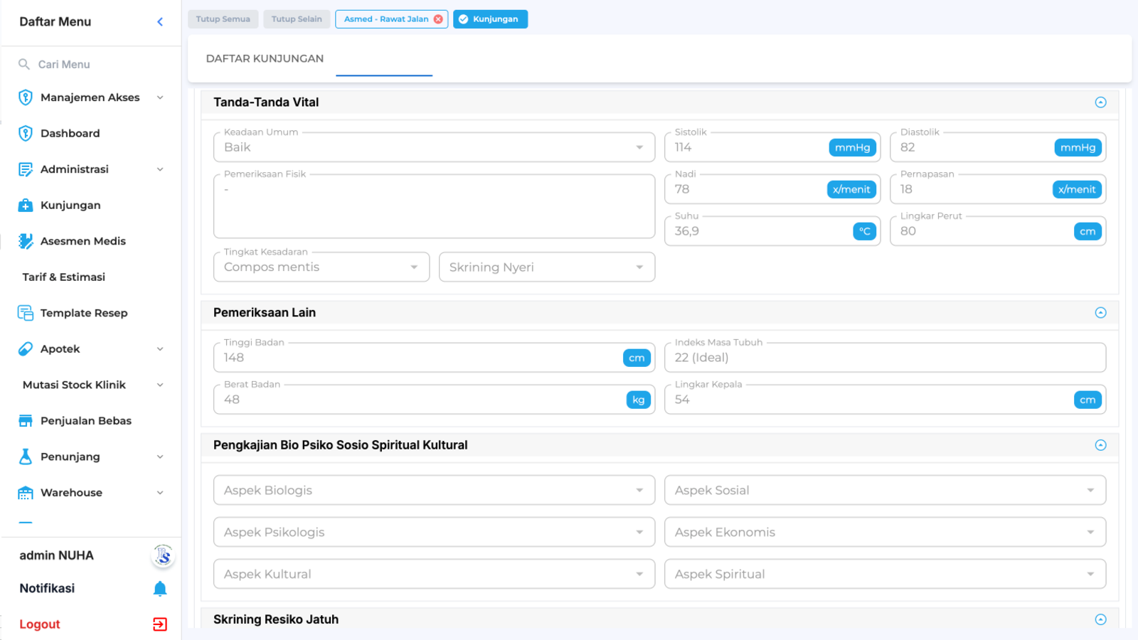Open the Tingkat Kesadaran dropdown
This screenshot has width=1138, height=640.
pyautogui.click(x=321, y=267)
